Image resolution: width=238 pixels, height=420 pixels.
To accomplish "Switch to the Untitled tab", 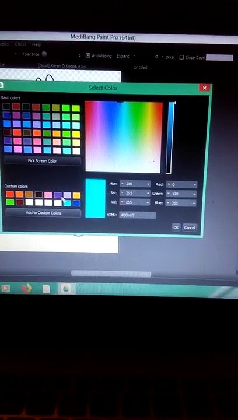I will coord(140,67).
